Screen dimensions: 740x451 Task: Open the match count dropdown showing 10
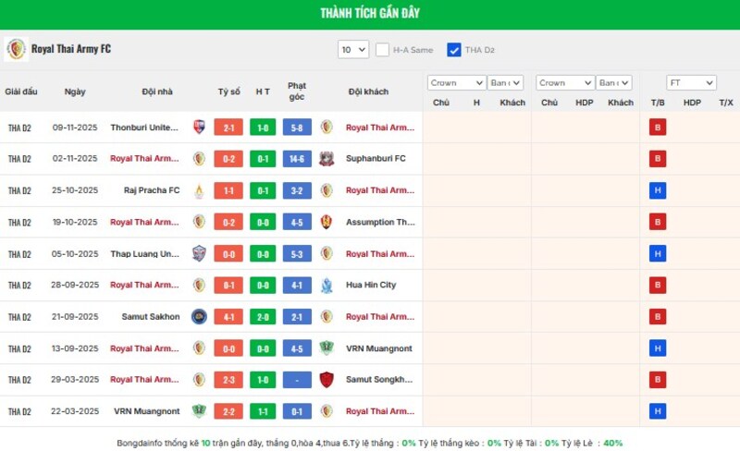[x=353, y=50]
